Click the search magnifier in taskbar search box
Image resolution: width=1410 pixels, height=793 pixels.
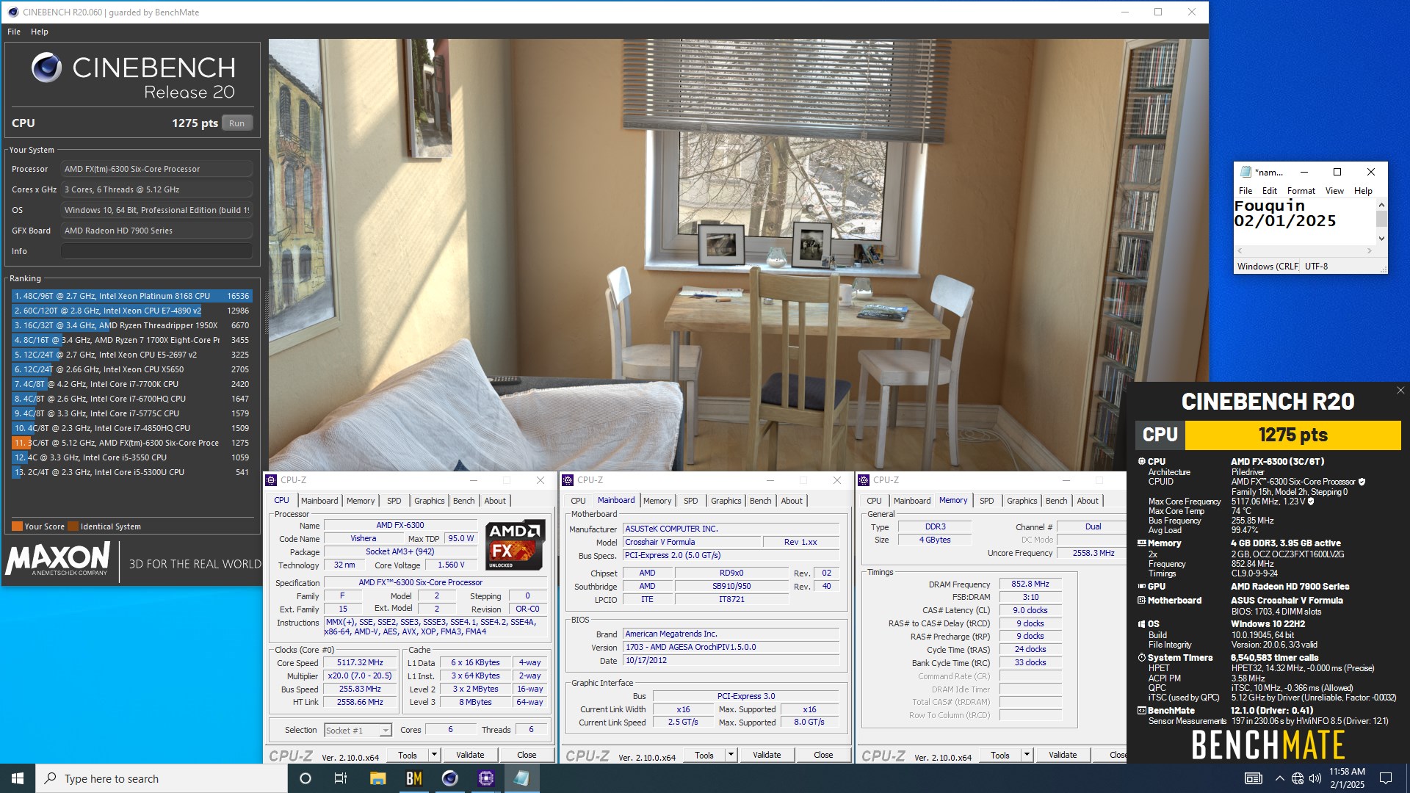[x=51, y=778]
